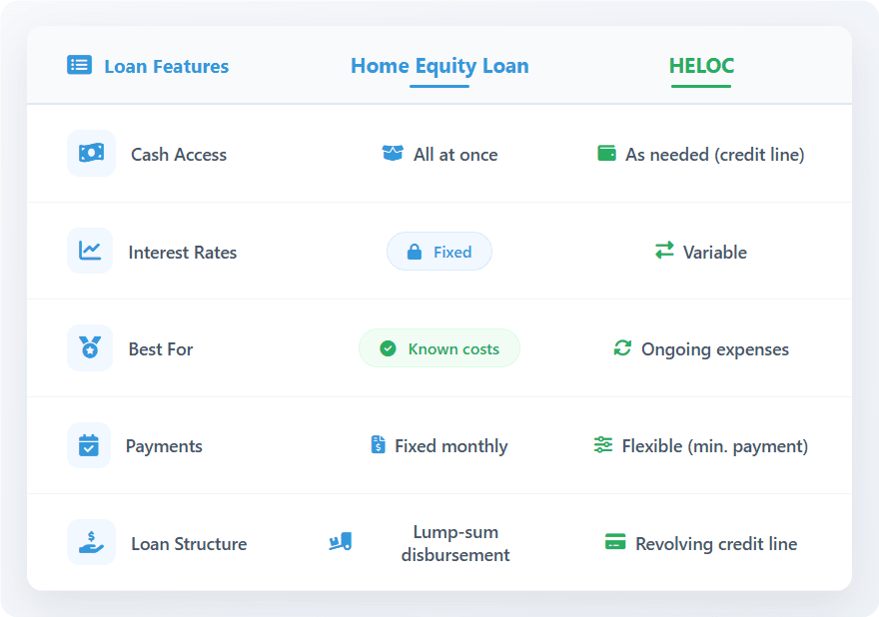This screenshot has width=879, height=617.
Task: Click the Known costs green badge
Action: [x=439, y=348]
